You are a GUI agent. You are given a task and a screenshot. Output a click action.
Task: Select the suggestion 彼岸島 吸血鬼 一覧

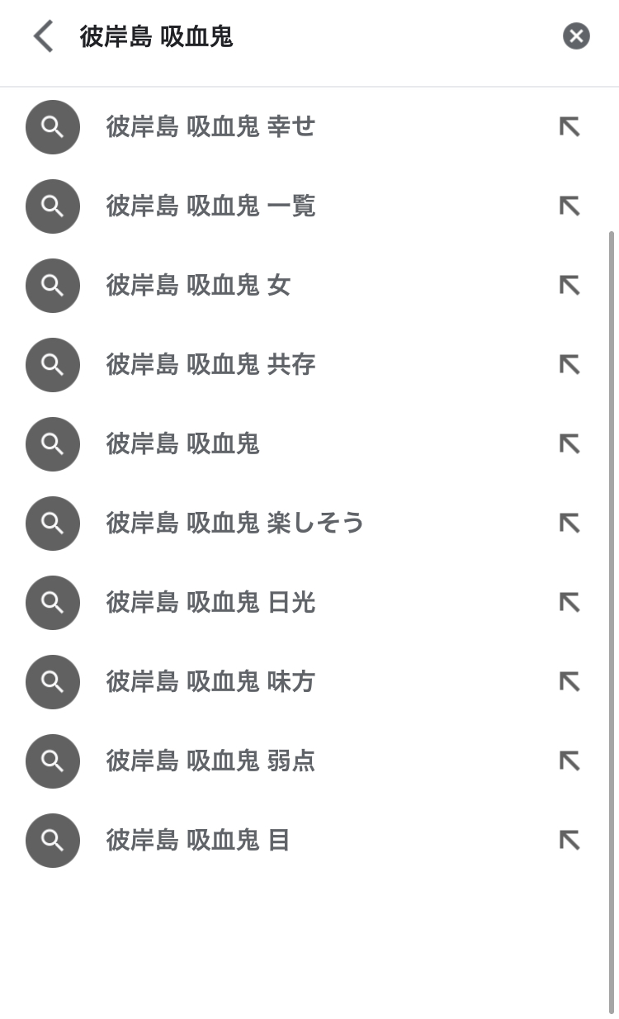(x=211, y=206)
